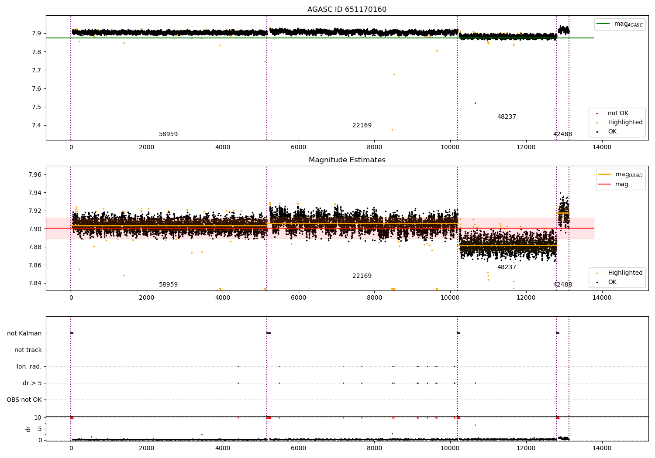Viewport: 655px width, 458px height.
Task: Click obsid label 48237 in top plot
Action: pos(507,117)
